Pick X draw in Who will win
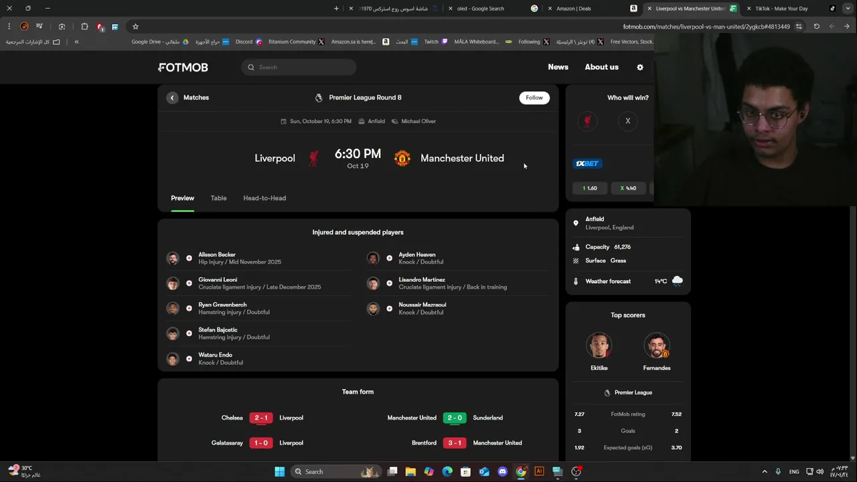Screen dimensions: 857x482 click(628, 121)
